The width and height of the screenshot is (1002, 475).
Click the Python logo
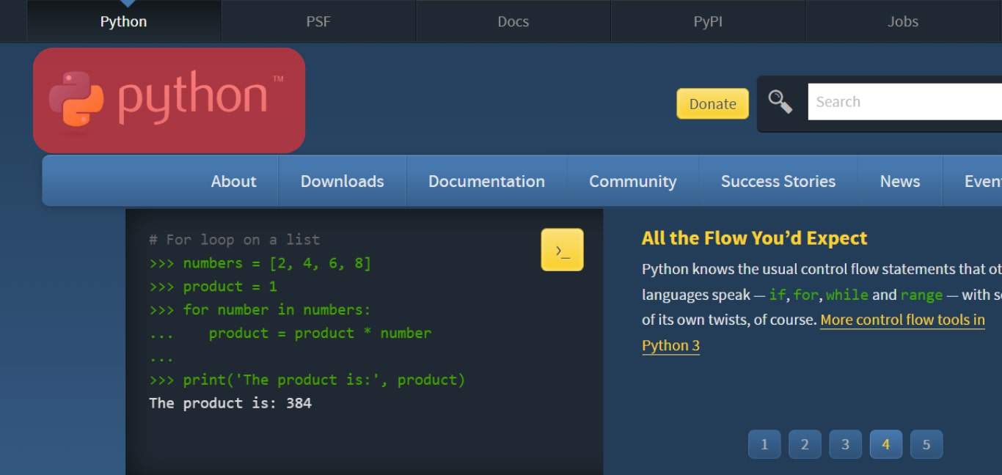[x=169, y=100]
